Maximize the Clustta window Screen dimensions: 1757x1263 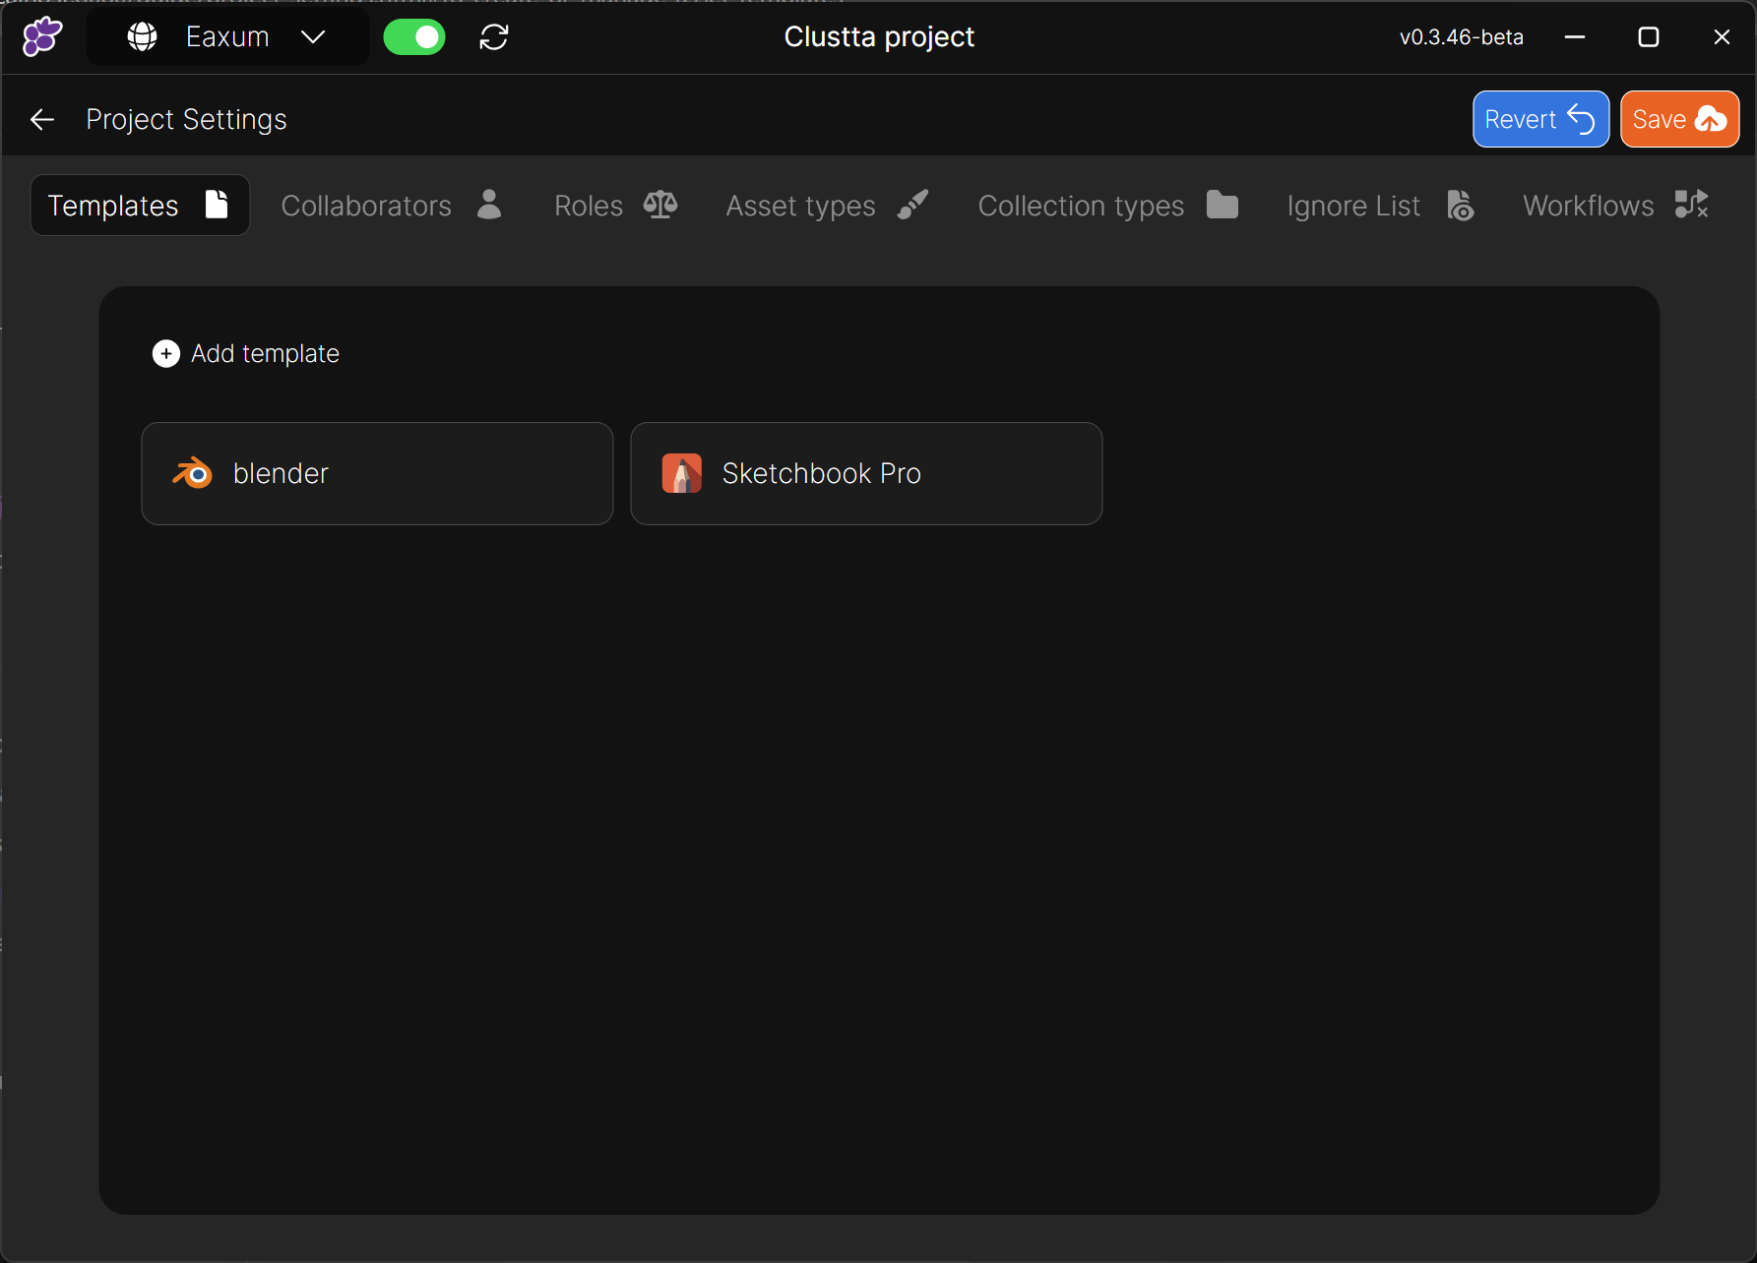[x=1648, y=37]
